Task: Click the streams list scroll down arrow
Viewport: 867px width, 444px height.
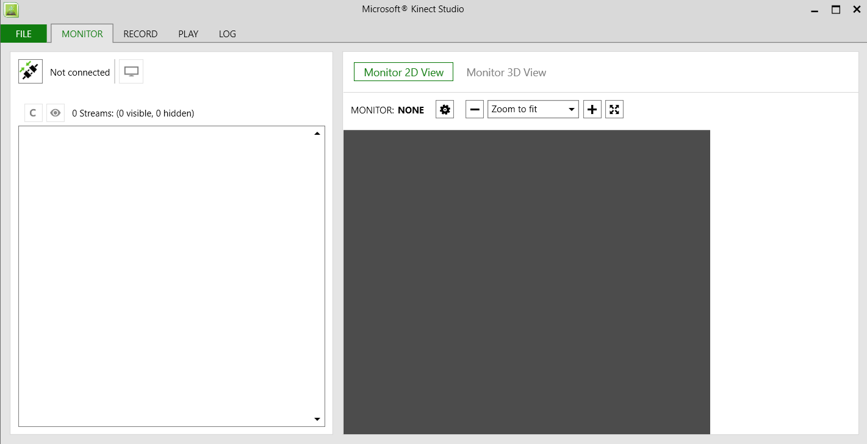Action: point(317,419)
